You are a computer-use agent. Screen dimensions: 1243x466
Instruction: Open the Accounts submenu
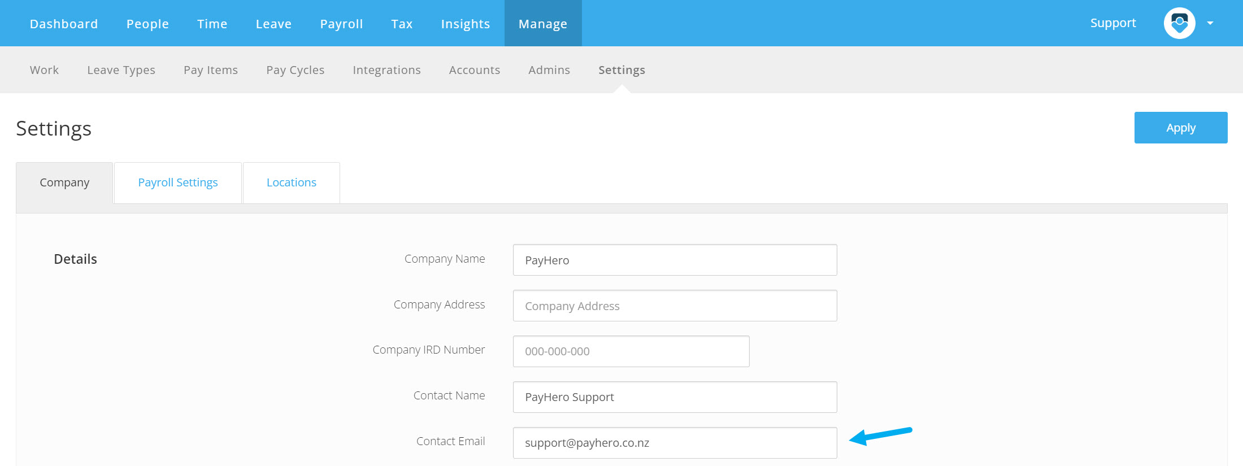pos(475,70)
